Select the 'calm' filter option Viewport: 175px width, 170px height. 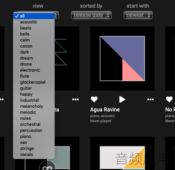[x=34, y=40]
